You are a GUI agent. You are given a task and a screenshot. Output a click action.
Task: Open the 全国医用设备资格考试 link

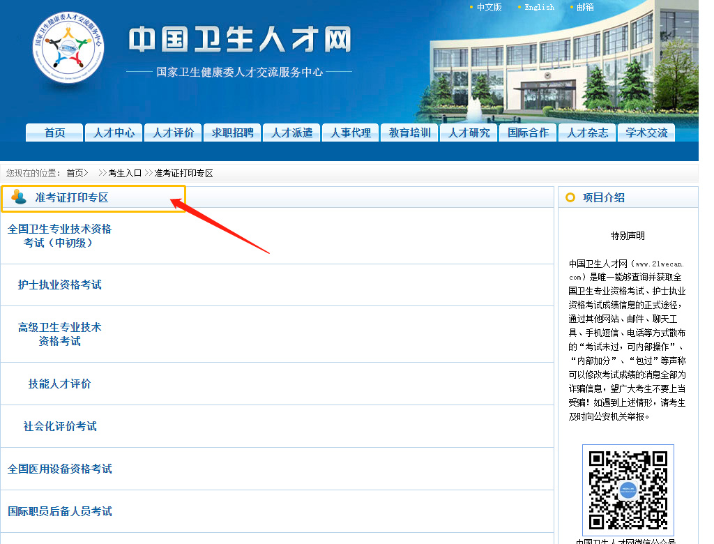pyautogui.click(x=60, y=469)
